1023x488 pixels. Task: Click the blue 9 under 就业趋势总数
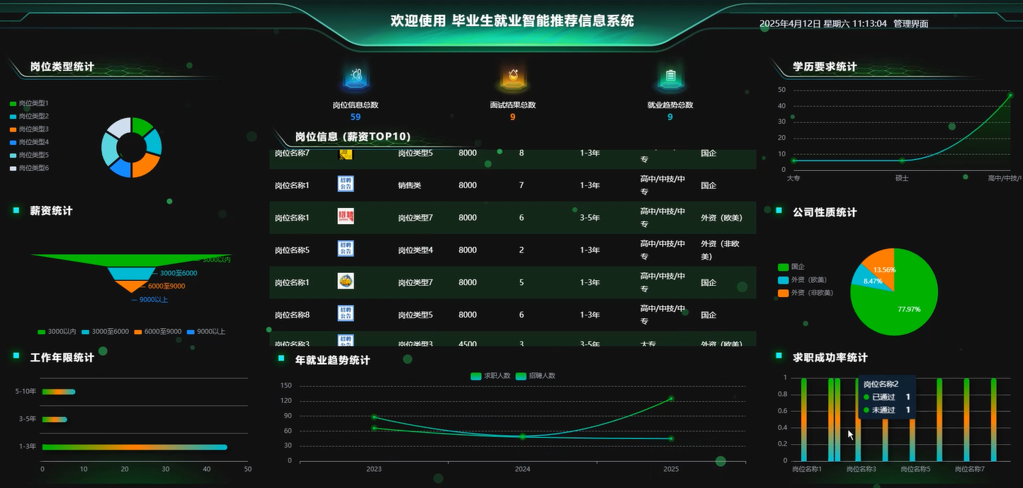coord(670,117)
